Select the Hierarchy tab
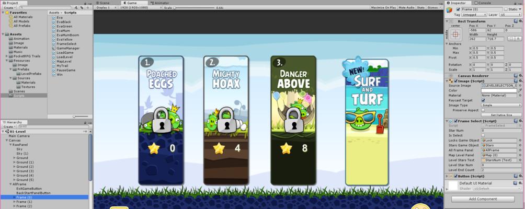Screen dimensions: 525x209 (x=14, y=122)
